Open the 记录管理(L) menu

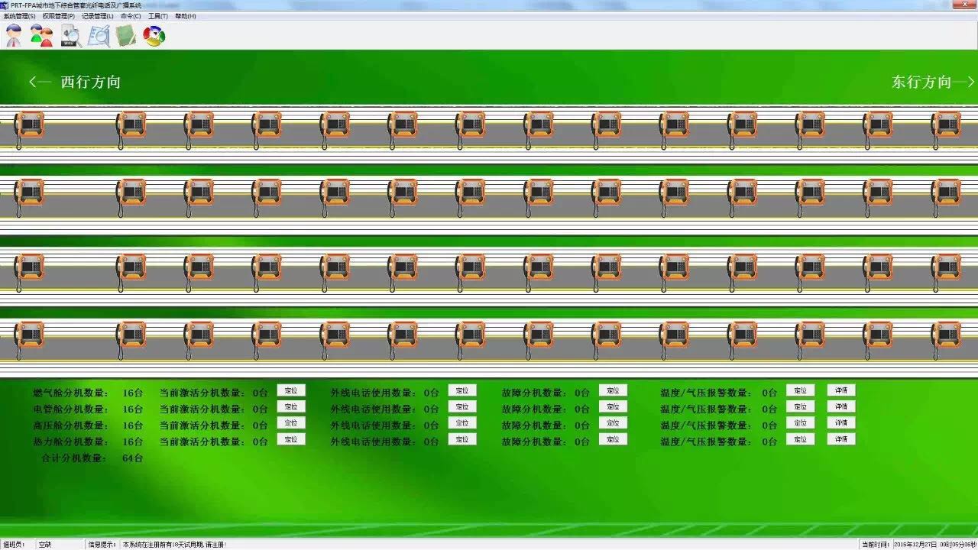[98, 16]
